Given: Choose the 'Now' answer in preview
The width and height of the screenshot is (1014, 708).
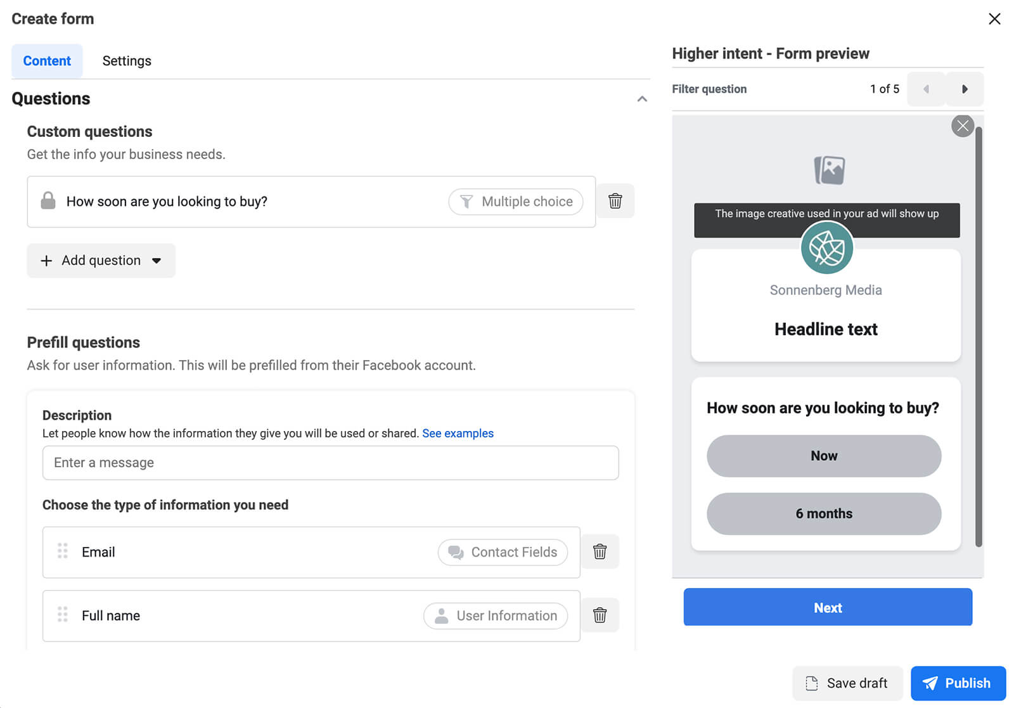Looking at the screenshot, I should point(823,456).
